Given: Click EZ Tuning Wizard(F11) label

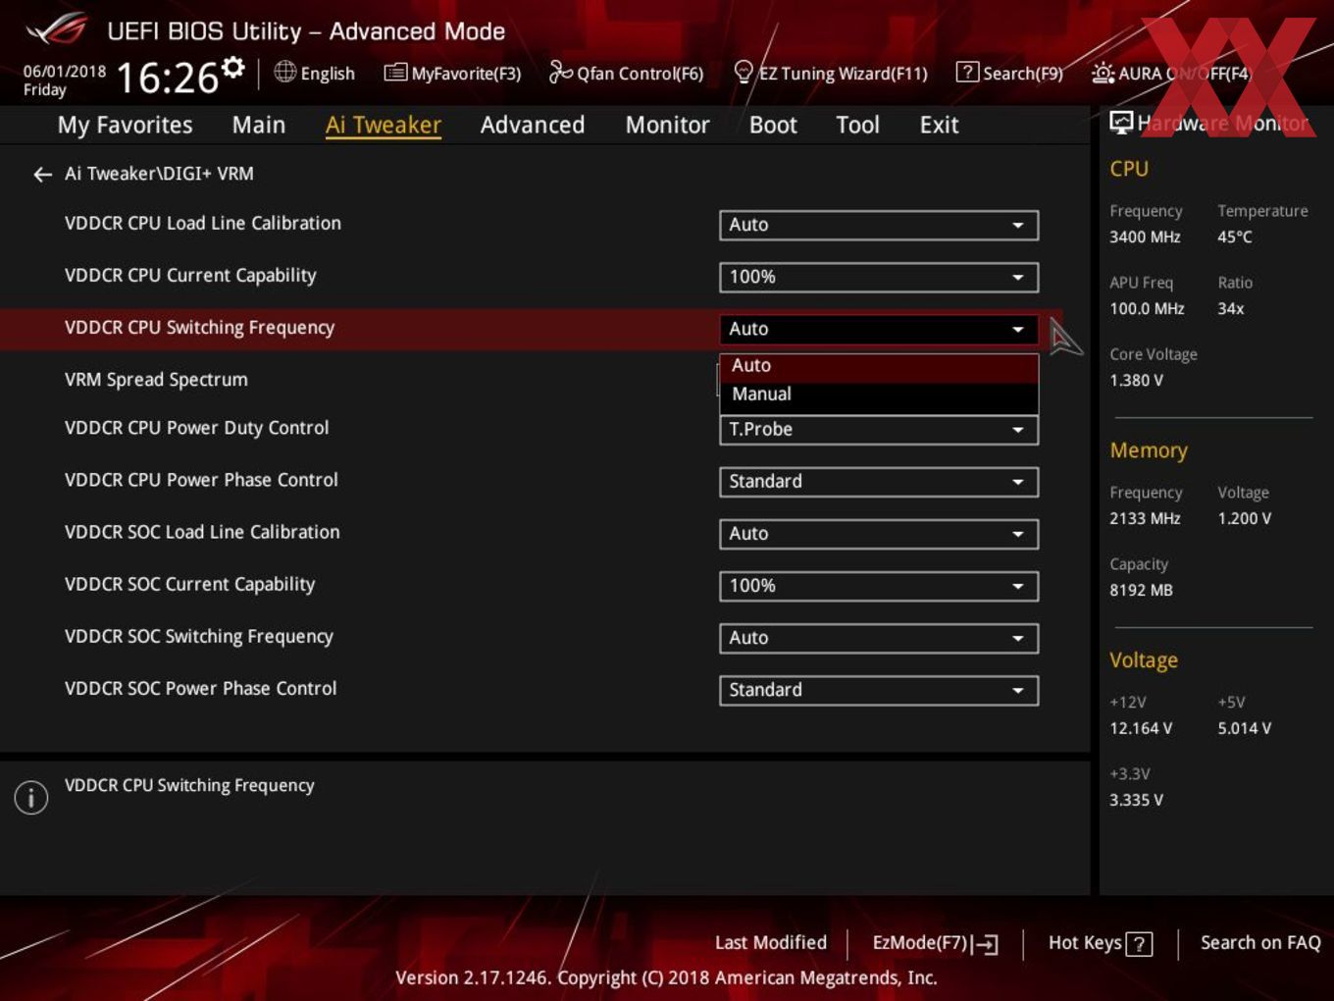Looking at the screenshot, I should pyautogui.click(x=844, y=74).
